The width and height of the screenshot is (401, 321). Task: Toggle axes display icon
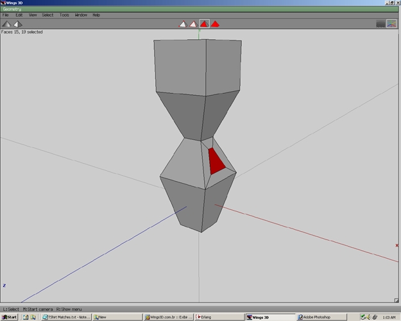391,24
